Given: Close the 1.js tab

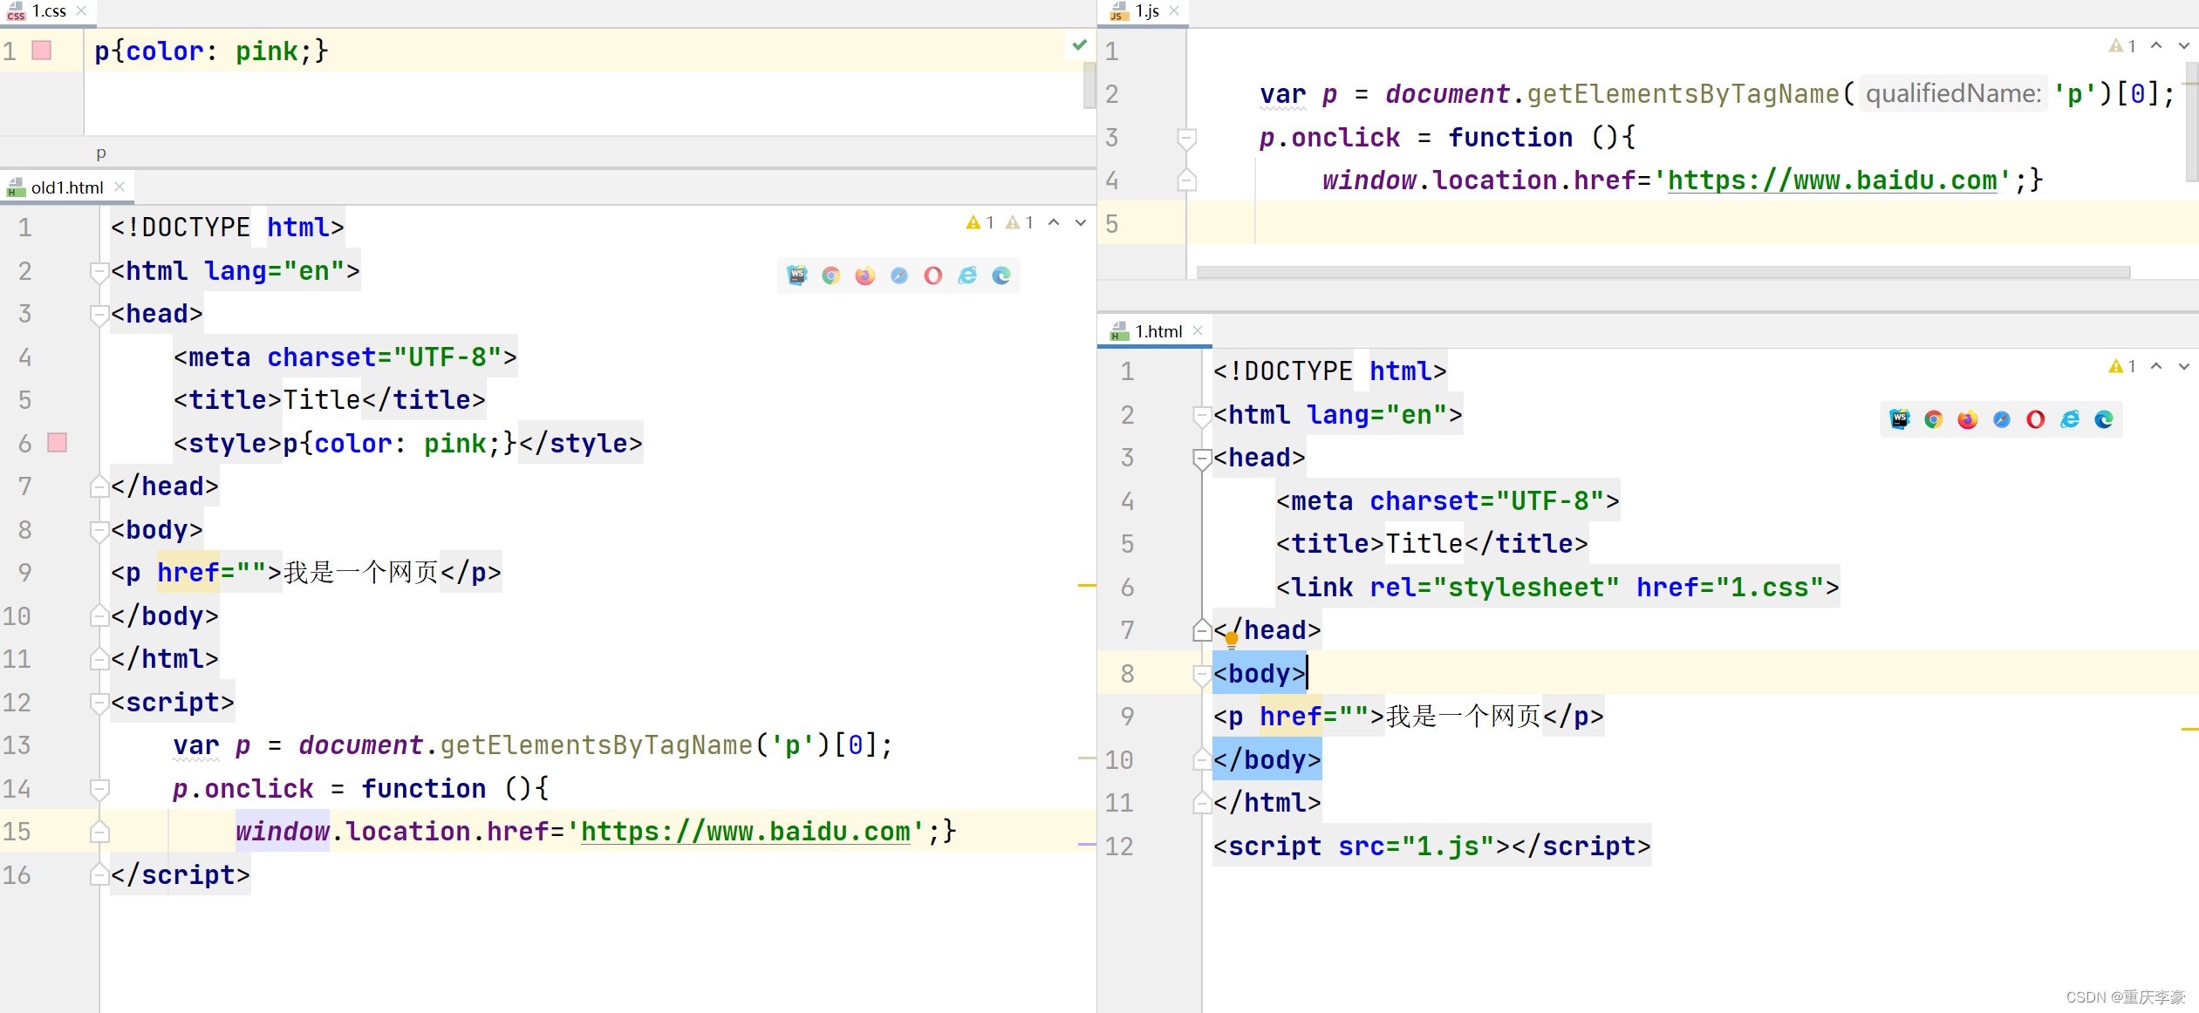Looking at the screenshot, I should pyautogui.click(x=1174, y=11).
